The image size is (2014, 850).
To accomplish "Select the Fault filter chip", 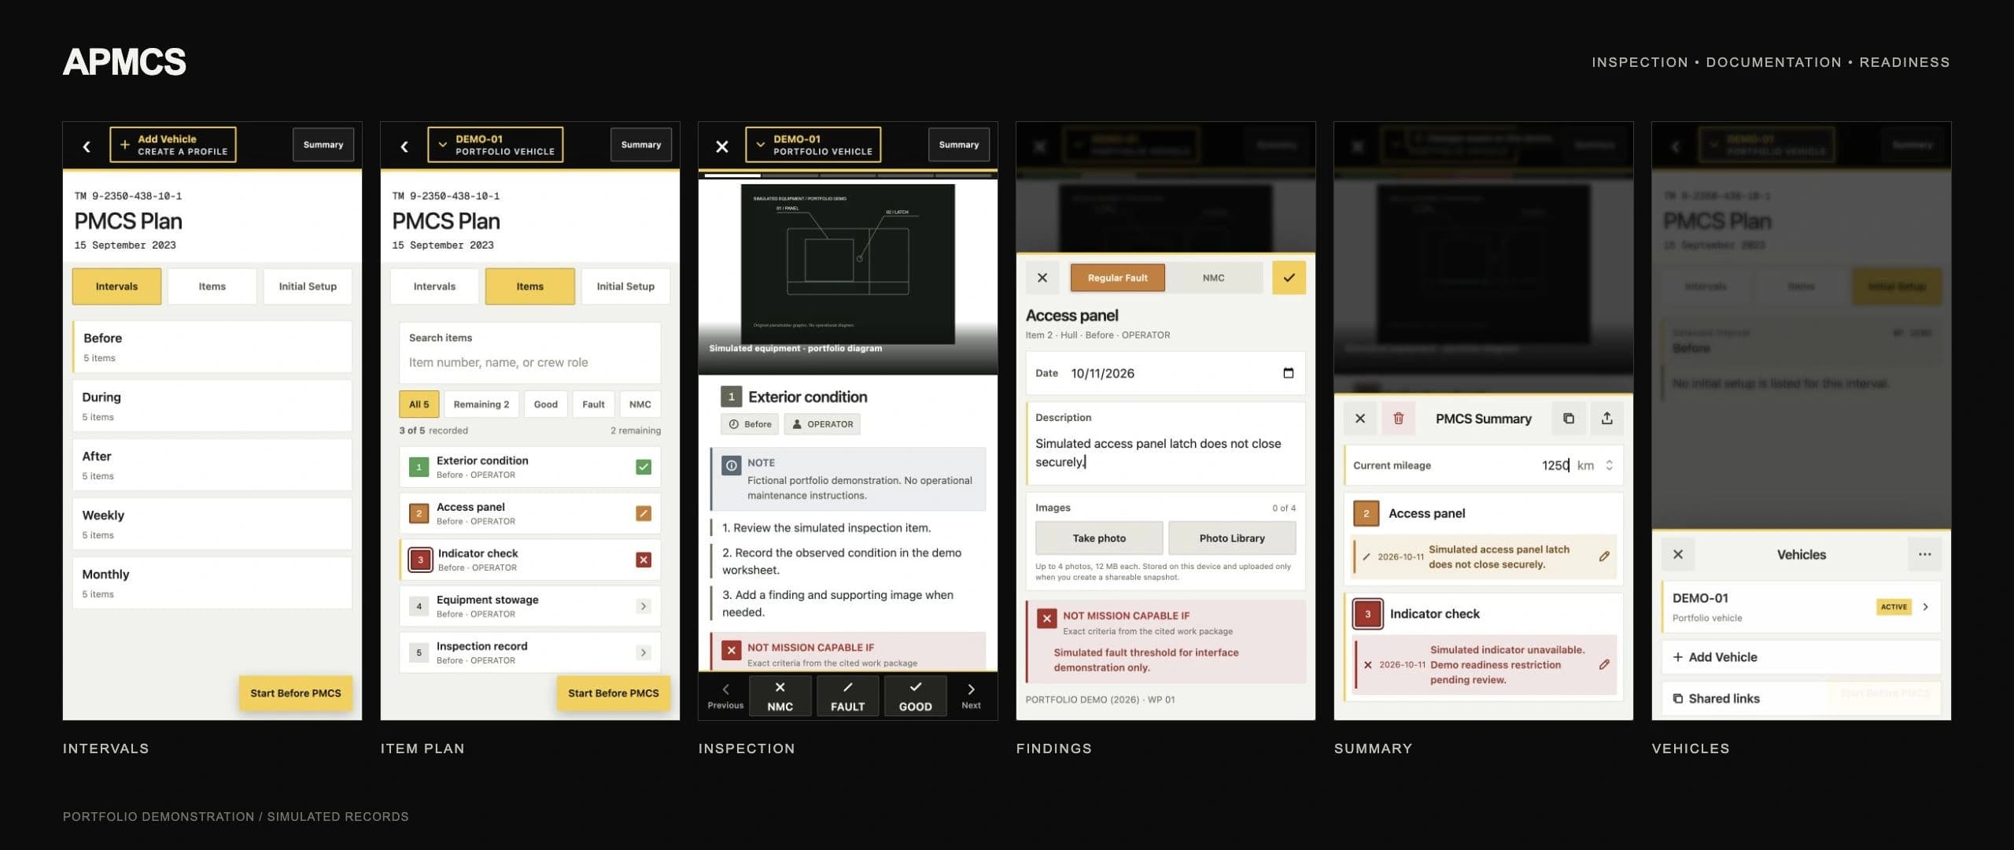I will pyautogui.click(x=593, y=405).
